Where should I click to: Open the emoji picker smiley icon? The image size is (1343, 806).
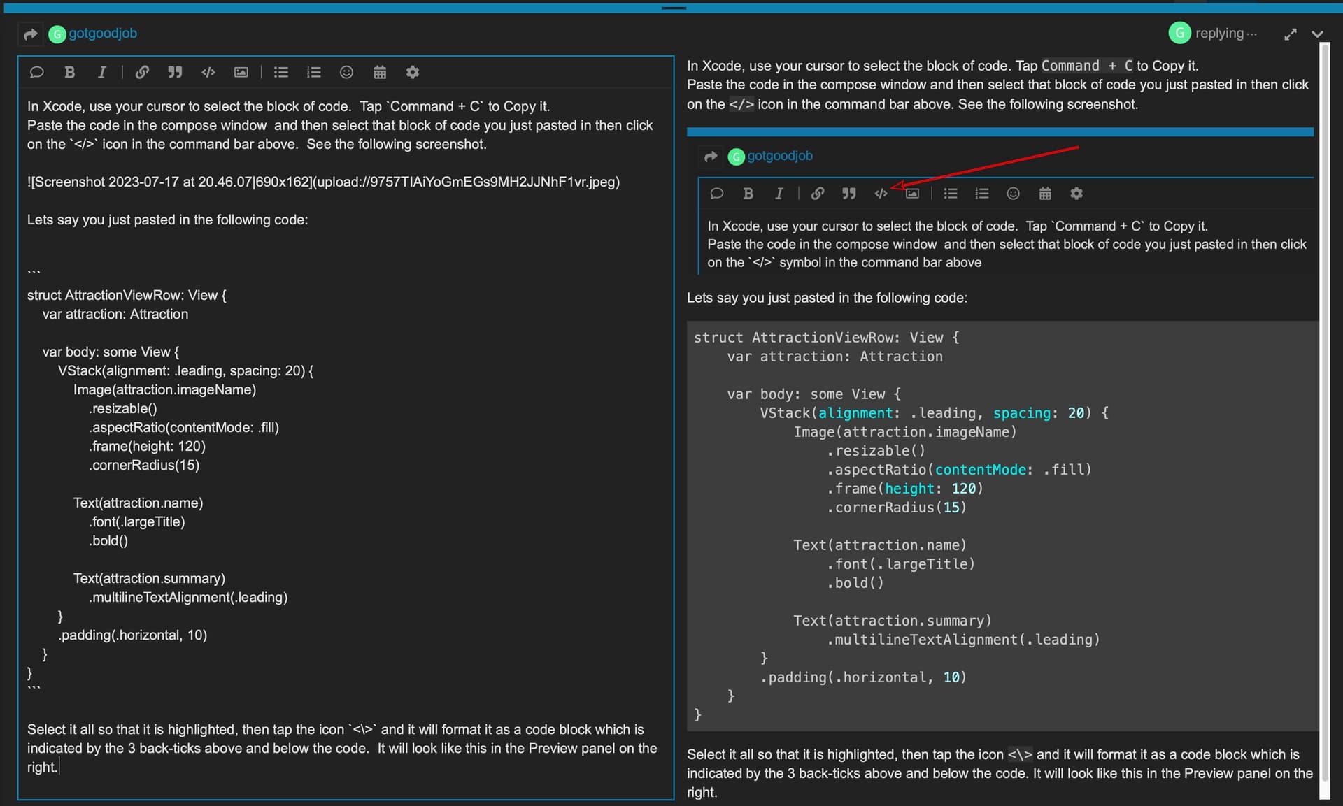(346, 72)
